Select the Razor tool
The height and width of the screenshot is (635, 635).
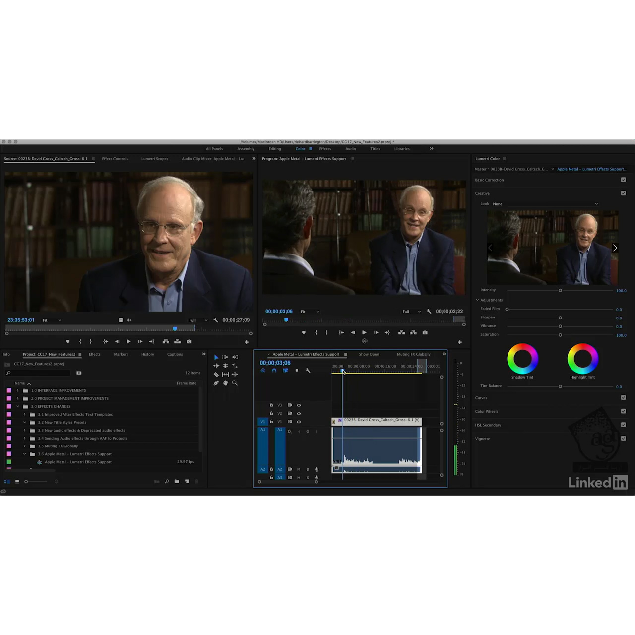click(x=216, y=374)
